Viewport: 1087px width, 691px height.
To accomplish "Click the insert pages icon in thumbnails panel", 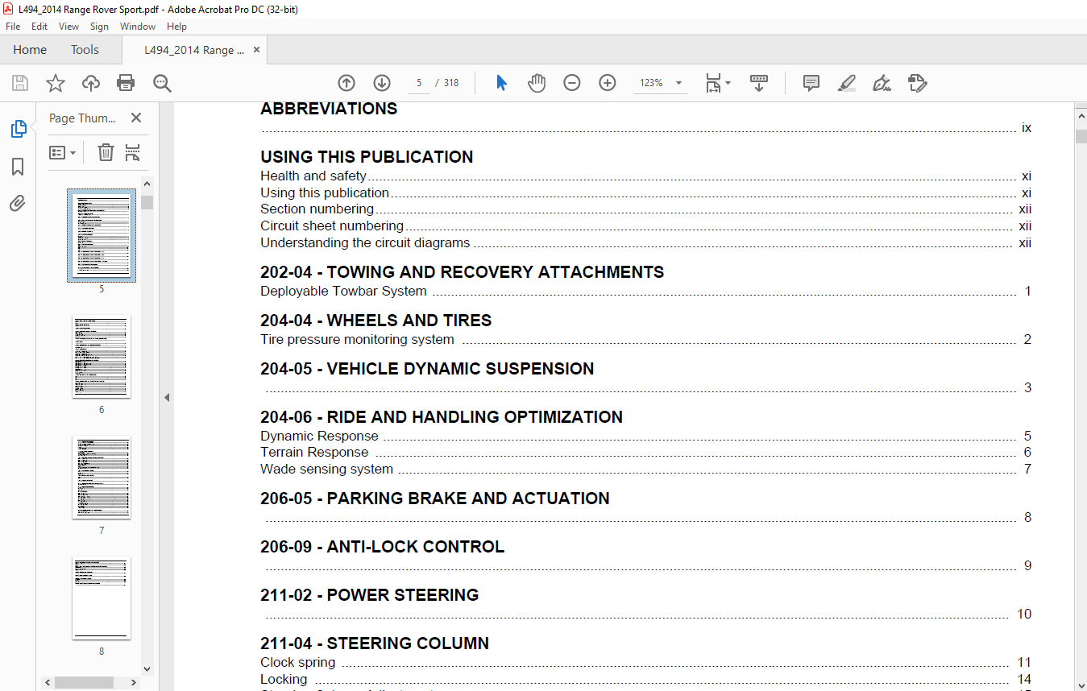I will [x=133, y=152].
